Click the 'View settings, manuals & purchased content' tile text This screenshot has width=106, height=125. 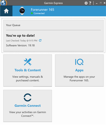28,79
